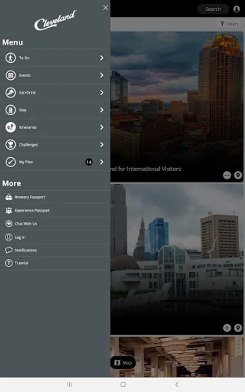This screenshot has width=245, height=392.
Task: Remove International Visitors card with minus icon
Action: (x=227, y=175)
